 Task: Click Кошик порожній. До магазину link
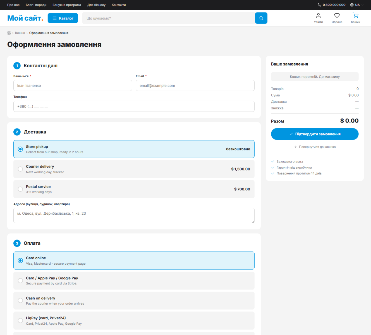coord(315,76)
